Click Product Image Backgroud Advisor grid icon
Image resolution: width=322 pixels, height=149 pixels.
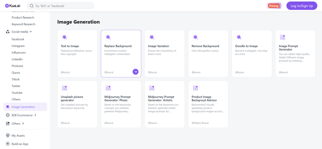(195, 88)
